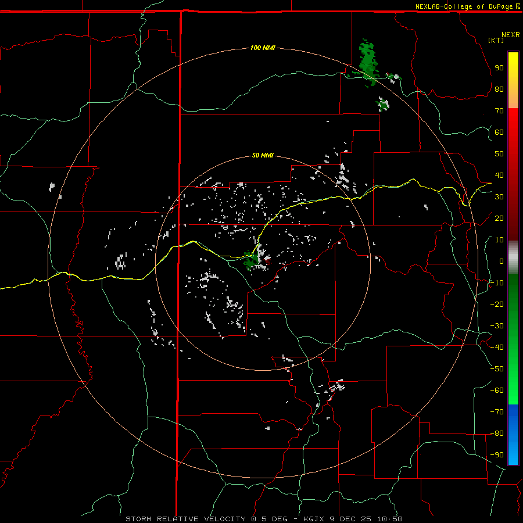Screen dimensions: 523x523
Task: Pick the 60 knot scale label
Action: click(499, 132)
